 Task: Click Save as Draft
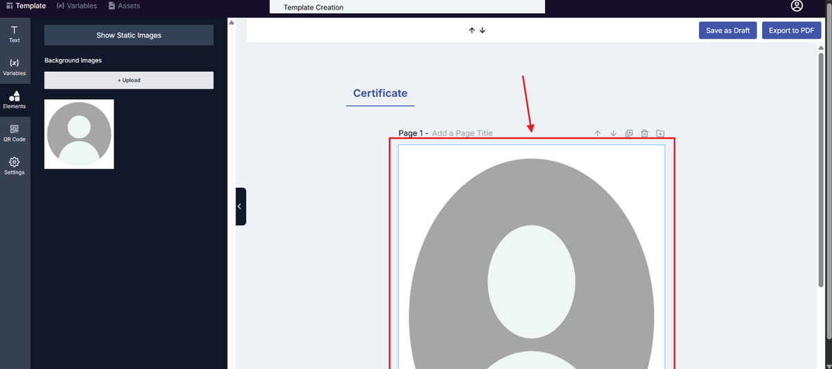point(728,31)
